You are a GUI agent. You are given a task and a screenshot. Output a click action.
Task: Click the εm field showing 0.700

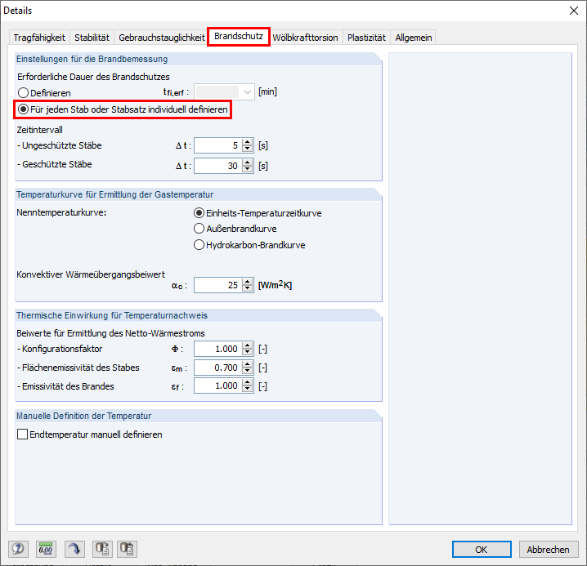click(218, 368)
